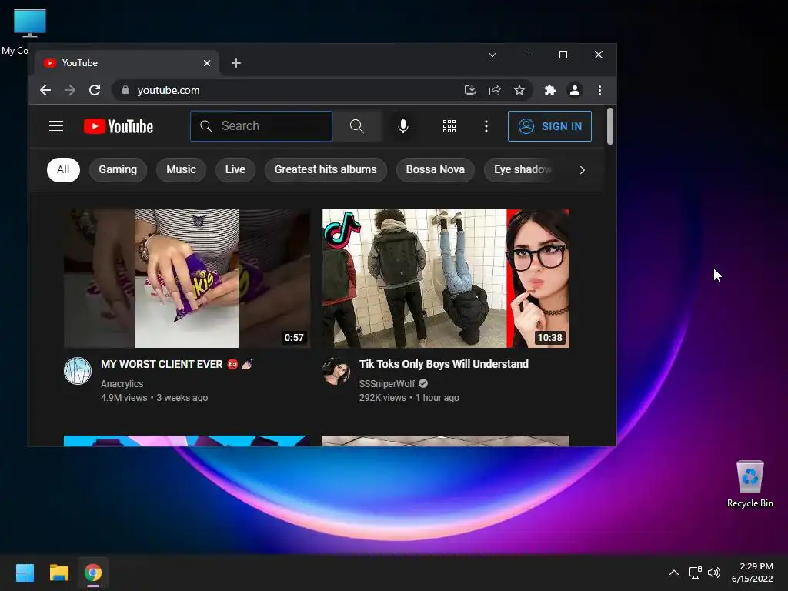Select the Gaming filter chip
The width and height of the screenshot is (788, 591).
pos(118,170)
